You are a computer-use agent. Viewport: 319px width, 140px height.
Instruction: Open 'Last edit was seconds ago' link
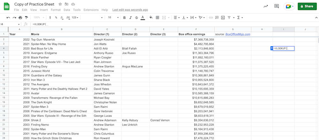[130, 10]
